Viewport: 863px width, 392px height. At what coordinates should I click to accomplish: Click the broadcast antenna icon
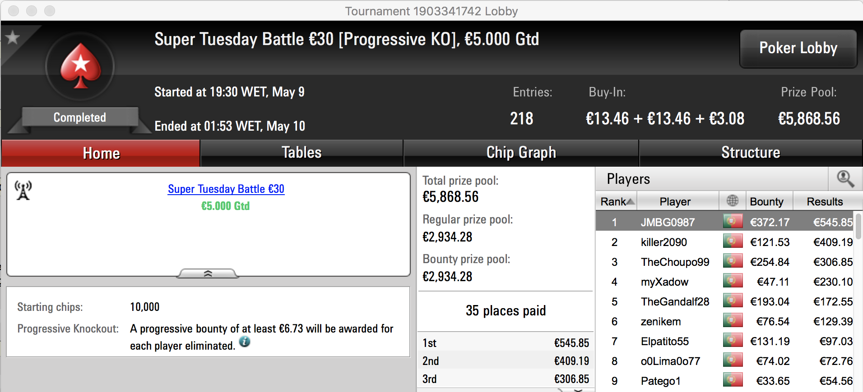23,190
